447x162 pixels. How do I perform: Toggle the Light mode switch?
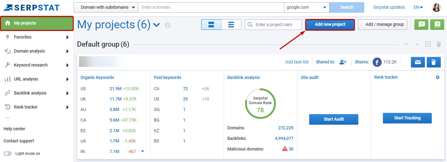tap(8, 154)
